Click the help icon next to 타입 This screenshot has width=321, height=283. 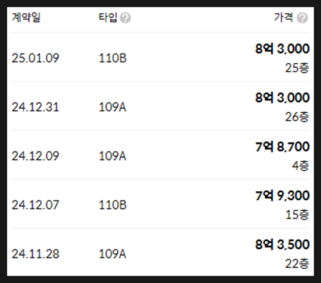point(125,18)
